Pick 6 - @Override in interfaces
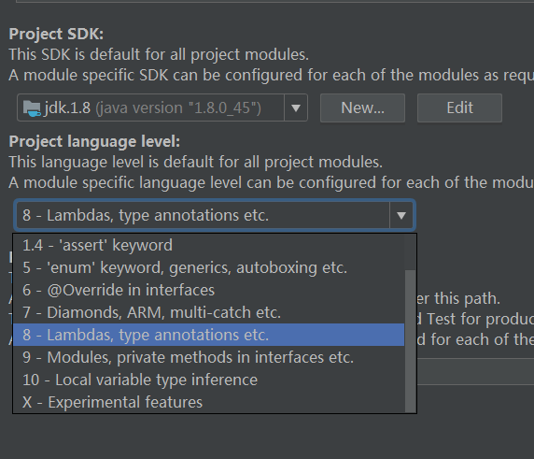The image size is (534, 459). [x=208, y=290]
